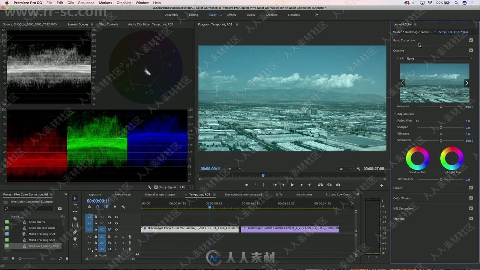Open the Markers menu
The width and height of the screenshot is (480, 270).
(x=105, y=3)
